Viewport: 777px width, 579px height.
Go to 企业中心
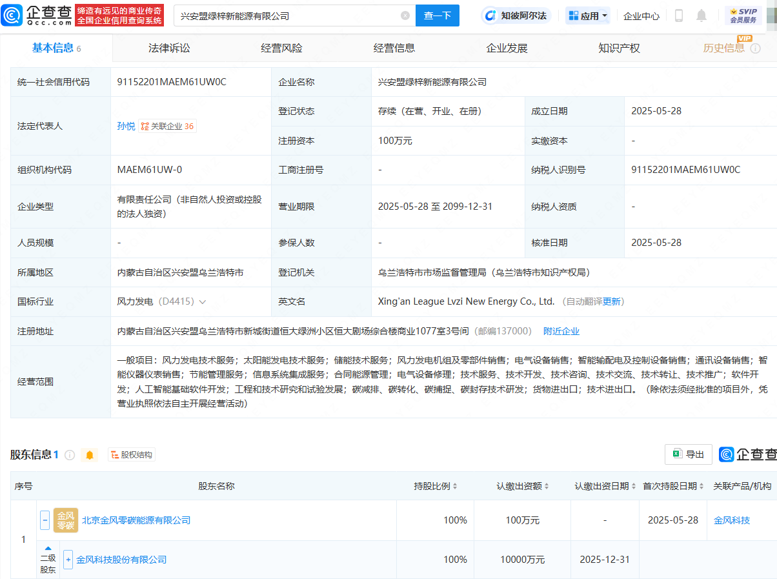[641, 15]
